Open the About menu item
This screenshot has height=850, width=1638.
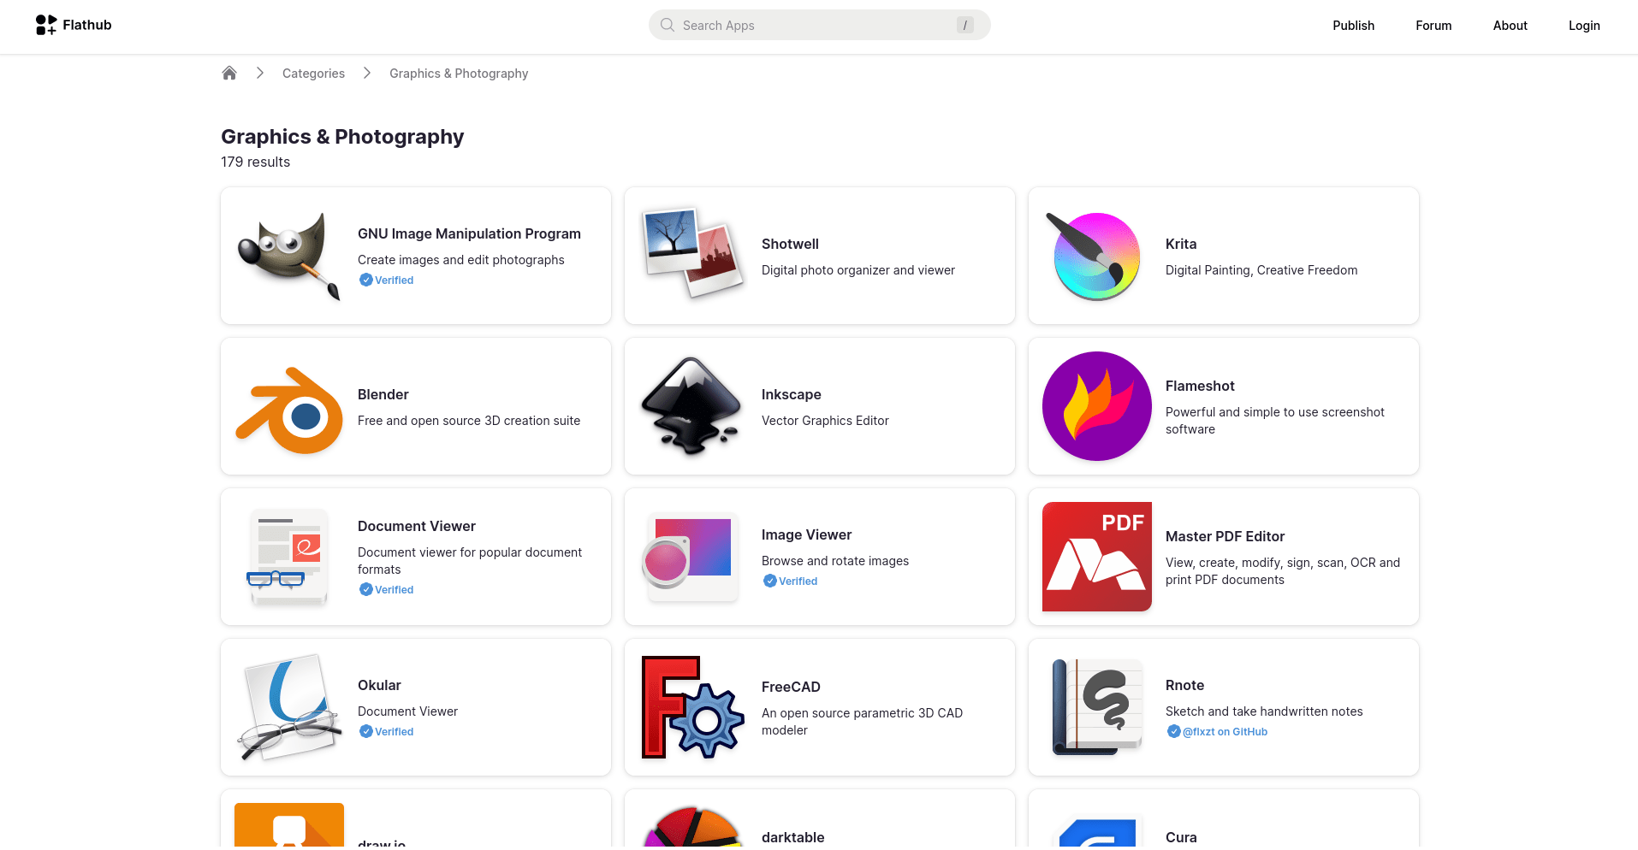click(x=1510, y=26)
